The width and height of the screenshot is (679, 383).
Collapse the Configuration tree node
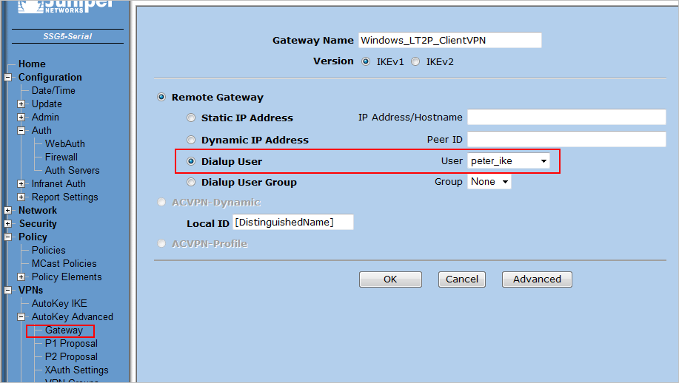8,78
